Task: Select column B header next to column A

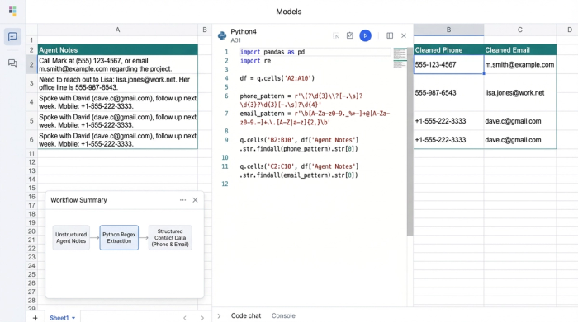Action: pos(205,30)
